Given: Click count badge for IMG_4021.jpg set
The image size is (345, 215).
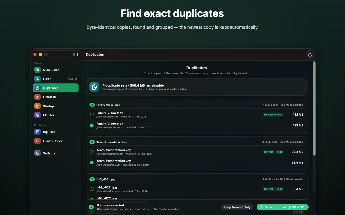Looking at the screenshot, I should coord(92,179).
